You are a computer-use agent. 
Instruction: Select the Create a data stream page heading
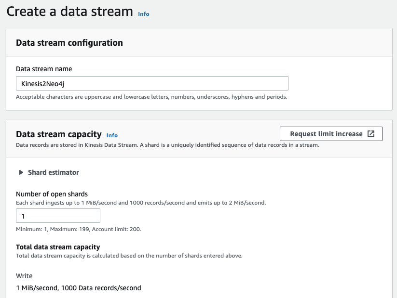[69, 12]
